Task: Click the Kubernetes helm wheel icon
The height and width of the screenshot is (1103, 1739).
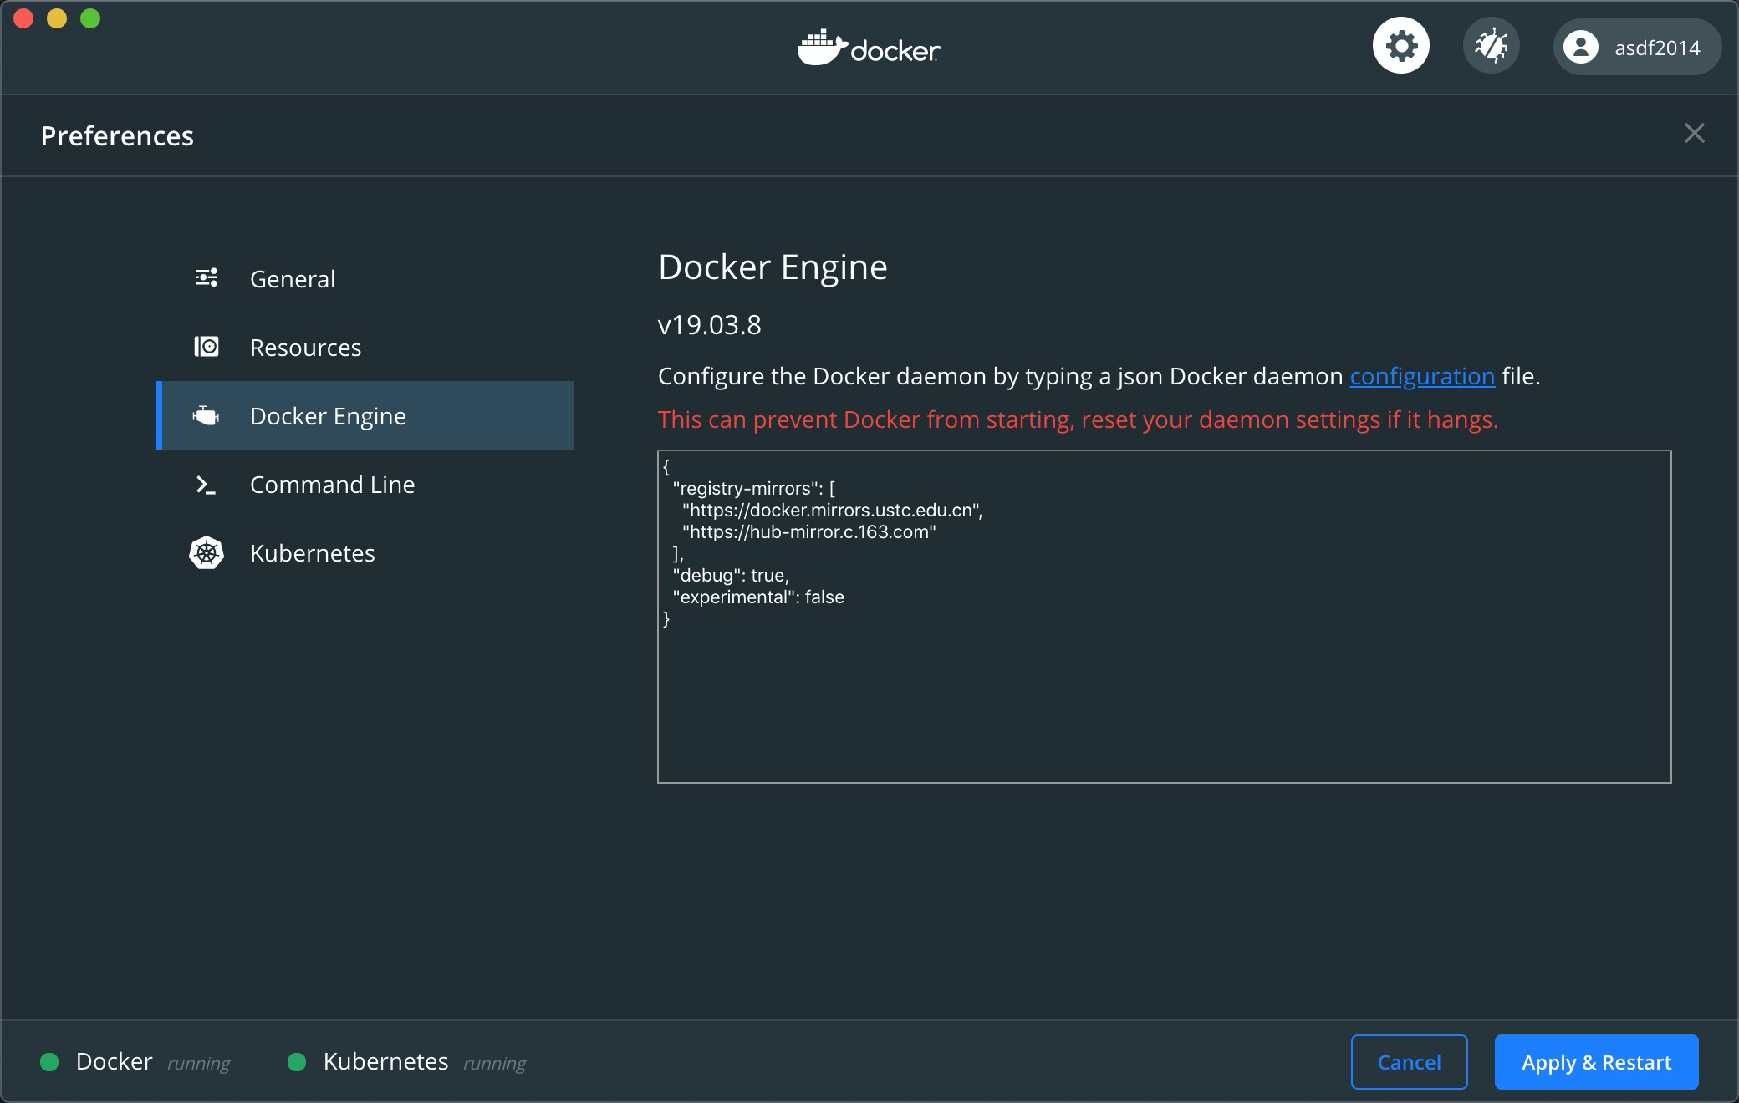Action: (207, 553)
